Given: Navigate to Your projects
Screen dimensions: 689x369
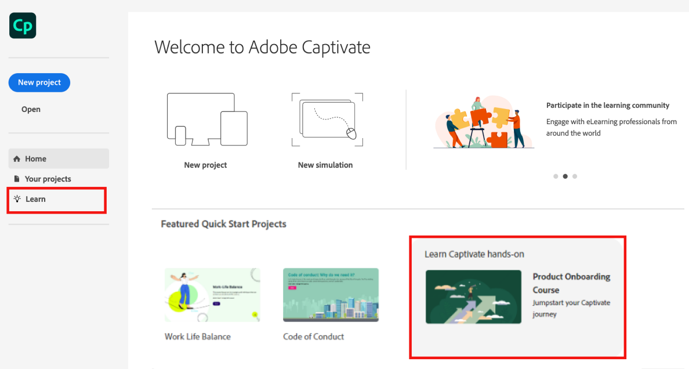Looking at the screenshot, I should 48,179.
